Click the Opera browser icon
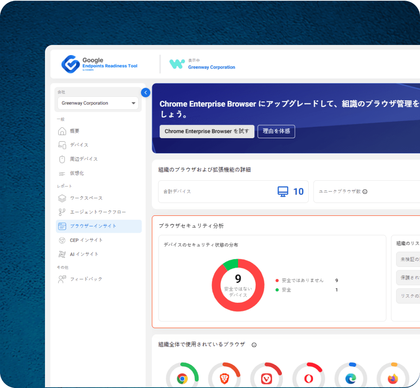 pos(309,379)
